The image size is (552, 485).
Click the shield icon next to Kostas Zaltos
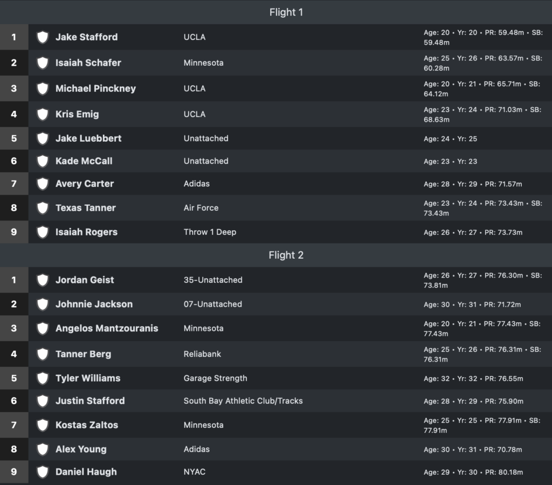pyautogui.click(x=43, y=425)
